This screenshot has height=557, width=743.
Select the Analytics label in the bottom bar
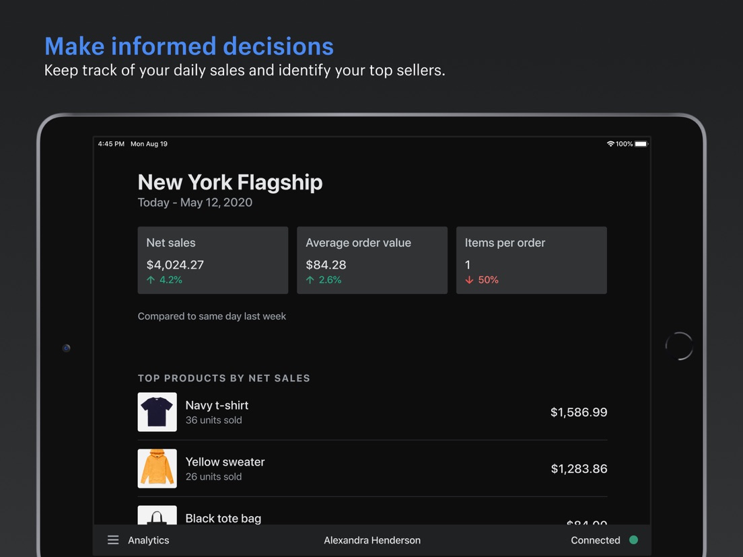pos(148,540)
